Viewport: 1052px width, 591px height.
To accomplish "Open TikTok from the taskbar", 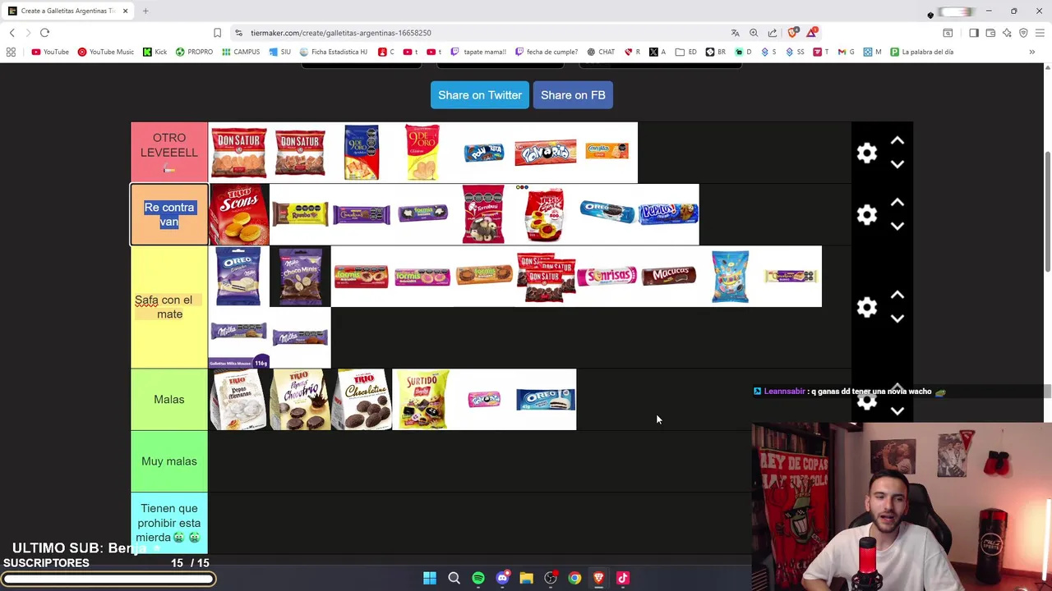I will [623, 578].
